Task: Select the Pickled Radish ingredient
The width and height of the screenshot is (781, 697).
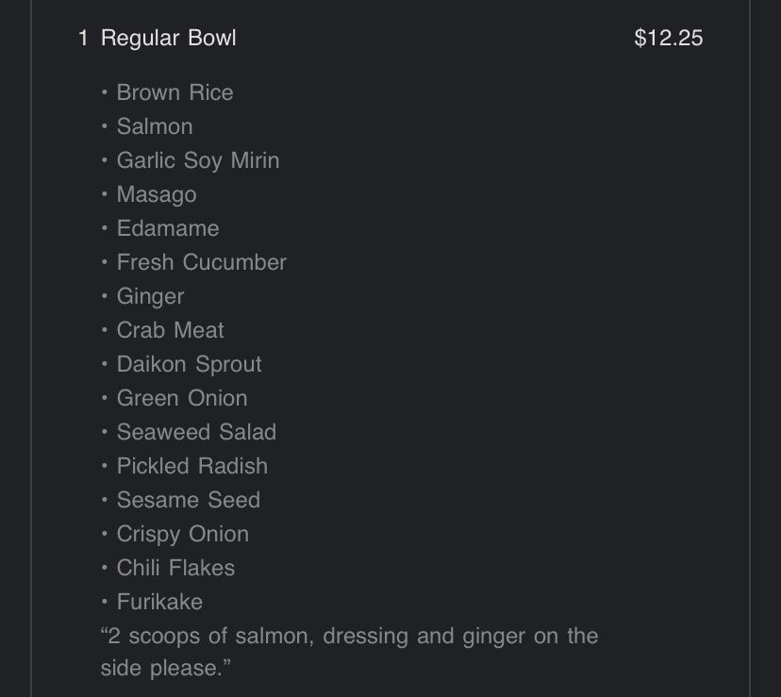Action: coord(191,466)
